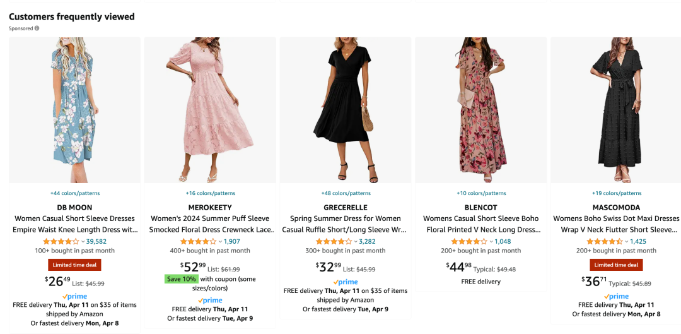Click DB MOON Limited time deal badge
This screenshot has width=681, height=334.
74,265
